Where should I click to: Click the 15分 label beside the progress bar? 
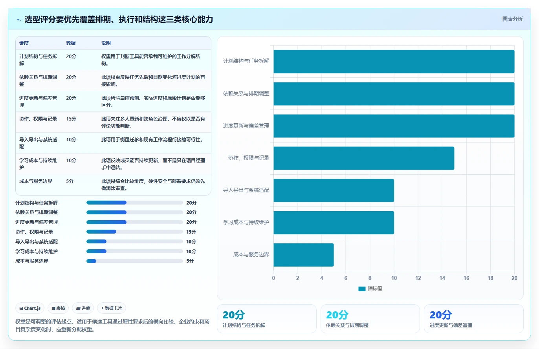pos(191,232)
